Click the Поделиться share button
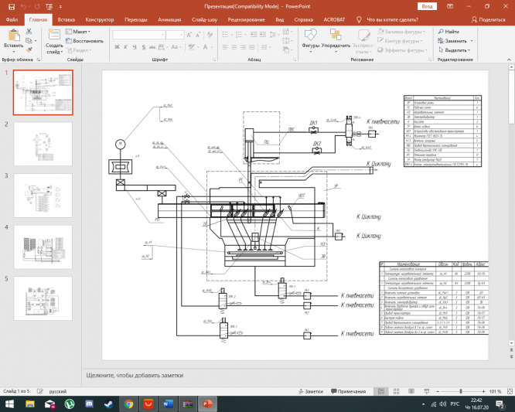The width and height of the screenshot is (515, 412). [487, 18]
